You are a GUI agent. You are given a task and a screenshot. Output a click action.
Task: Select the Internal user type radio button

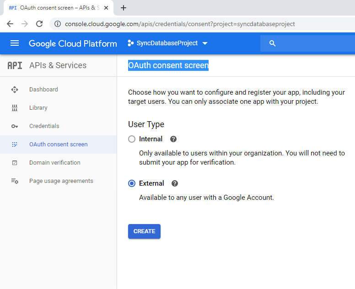[x=132, y=139]
